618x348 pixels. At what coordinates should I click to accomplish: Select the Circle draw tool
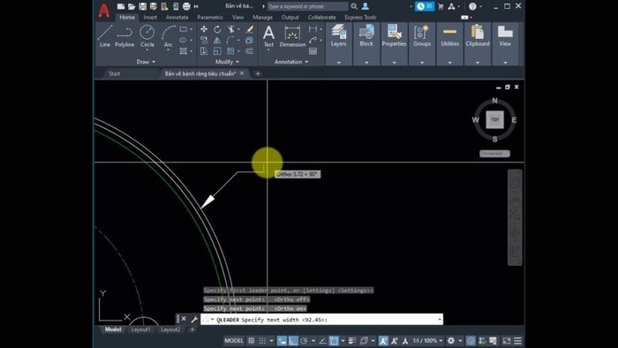click(147, 36)
